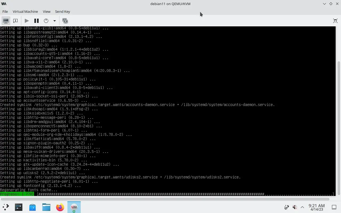Open the Virtual Machine menu

coord(25,11)
